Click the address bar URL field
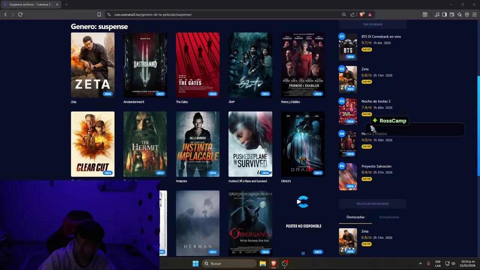Image resolution: width=480 pixels, height=270 pixels. coord(225,15)
